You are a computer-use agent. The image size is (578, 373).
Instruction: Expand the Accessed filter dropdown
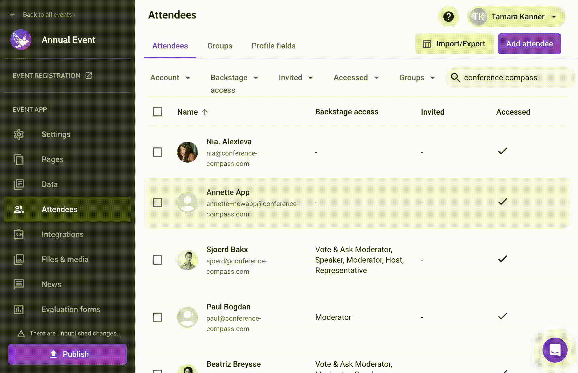click(356, 78)
